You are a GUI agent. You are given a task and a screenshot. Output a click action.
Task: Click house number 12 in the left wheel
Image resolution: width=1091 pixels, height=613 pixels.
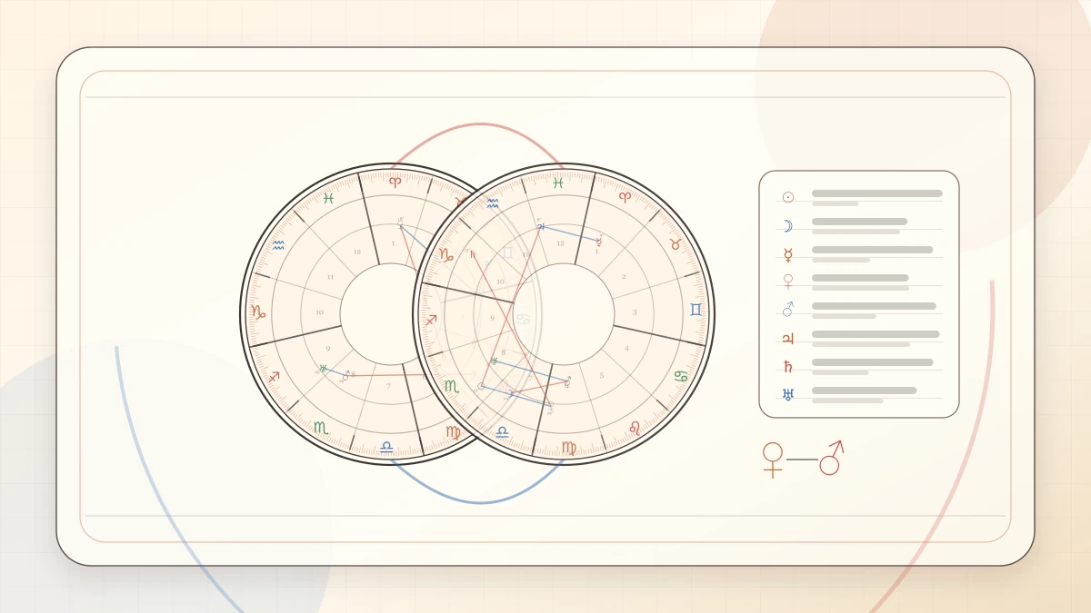pyautogui.click(x=356, y=252)
